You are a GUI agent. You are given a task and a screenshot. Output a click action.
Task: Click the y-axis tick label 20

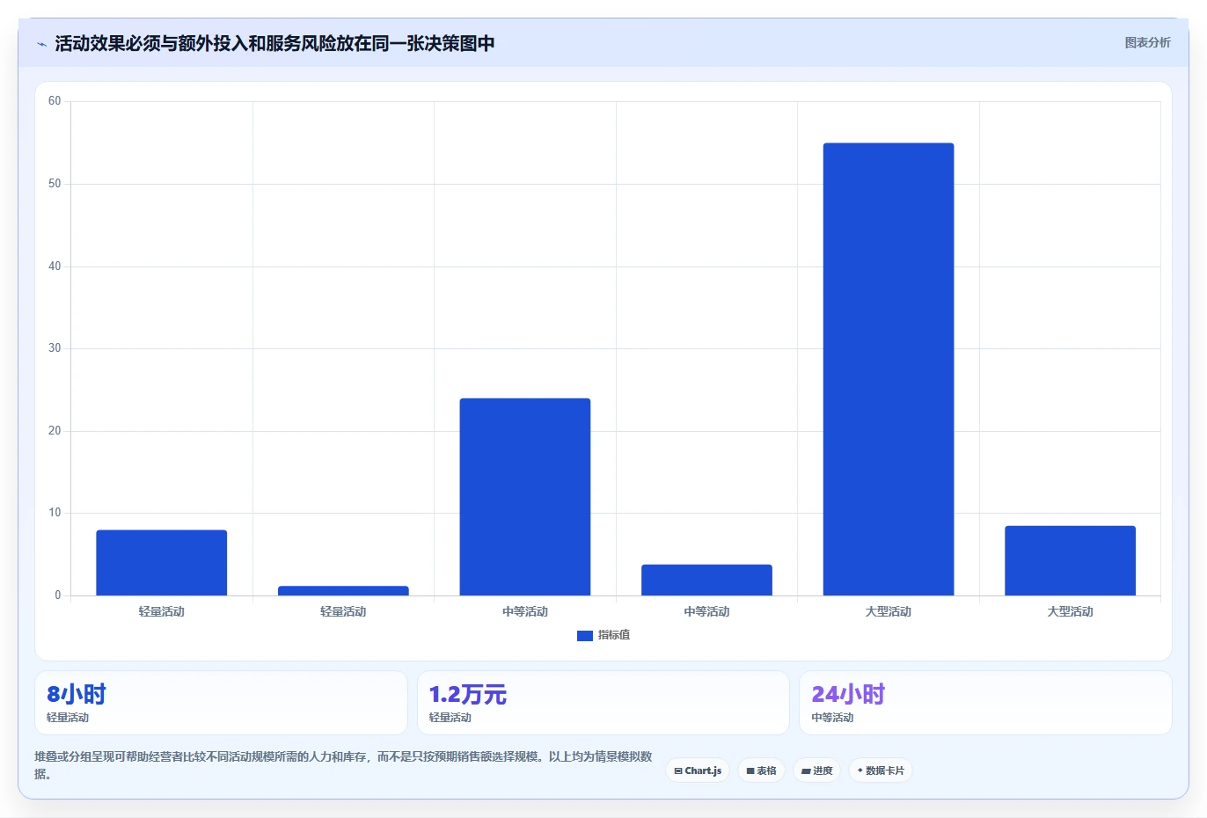(x=55, y=431)
